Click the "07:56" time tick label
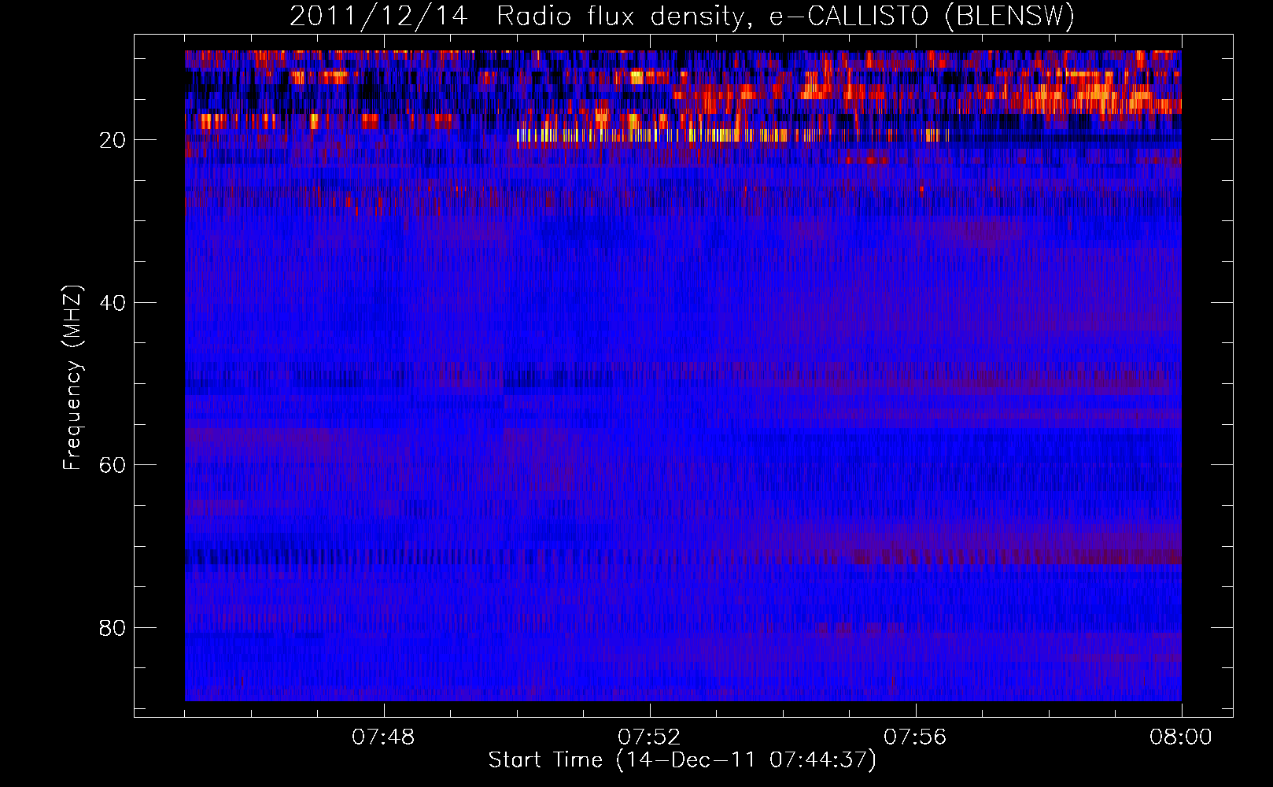The image size is (1273, 787). 915,737
